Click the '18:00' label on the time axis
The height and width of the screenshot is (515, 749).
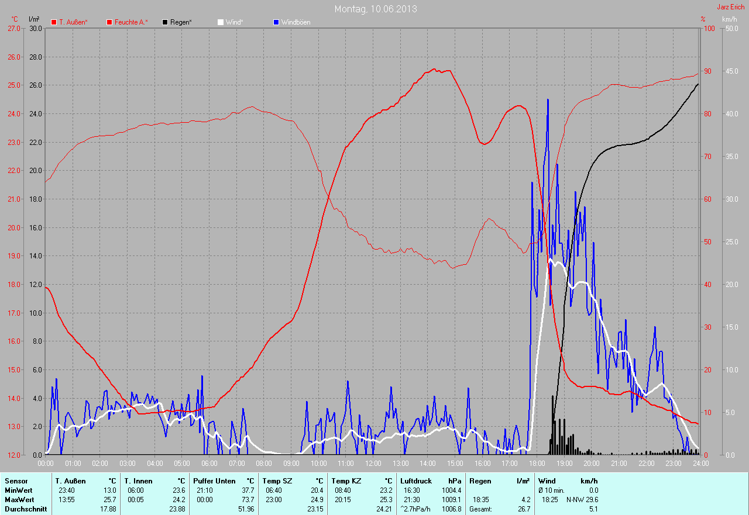[537, 464]
